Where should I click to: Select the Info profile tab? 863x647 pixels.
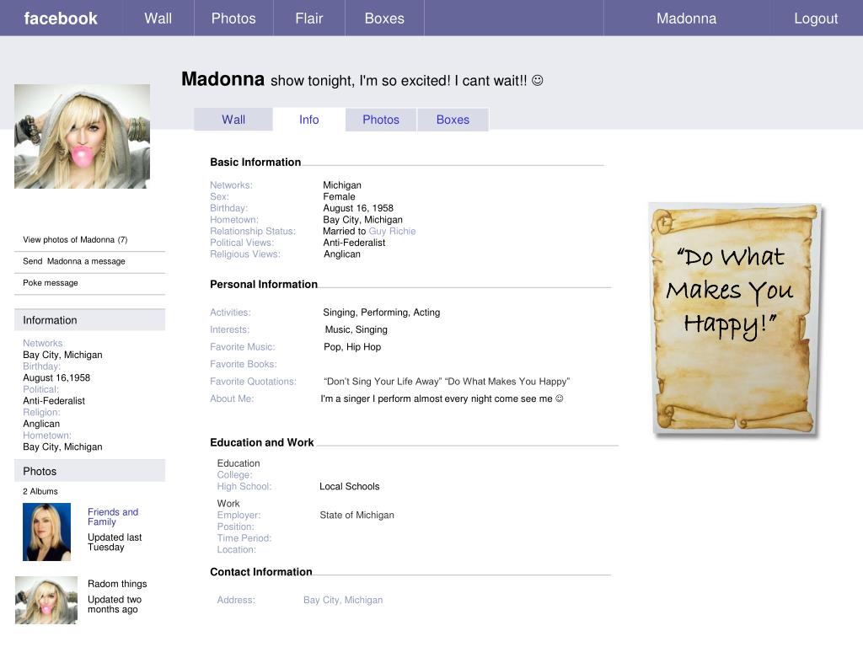coord(308,120)
